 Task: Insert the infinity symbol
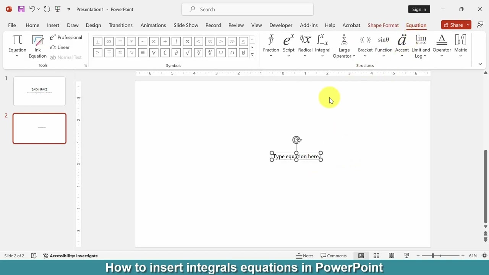(x=109, y=41)
